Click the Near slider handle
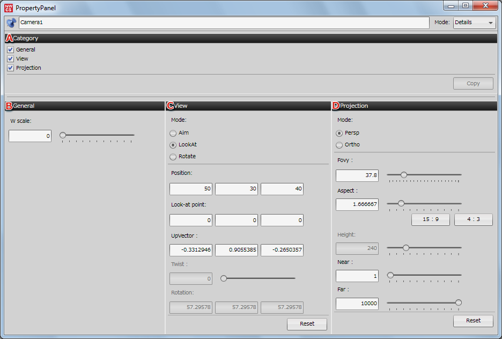The width and height of the screenshot is (502, 339). click(390, 275)
